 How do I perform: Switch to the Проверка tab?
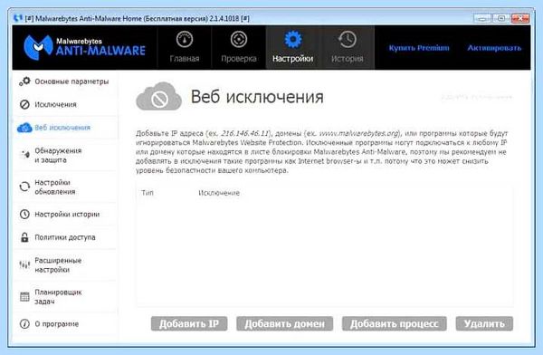point(239,47)
